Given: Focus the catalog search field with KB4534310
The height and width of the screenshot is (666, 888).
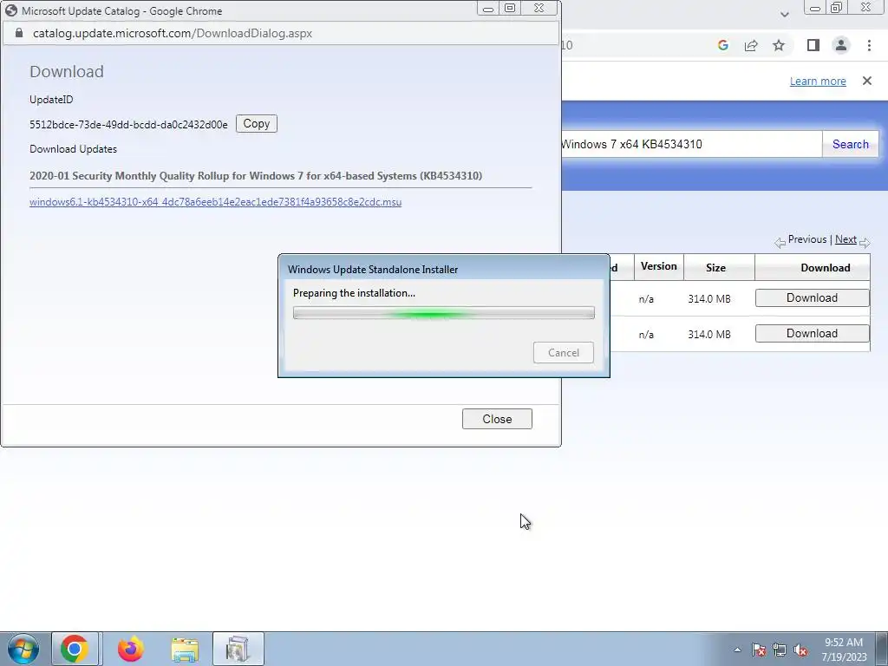Looking at the screenshot, I should point(691,145).
